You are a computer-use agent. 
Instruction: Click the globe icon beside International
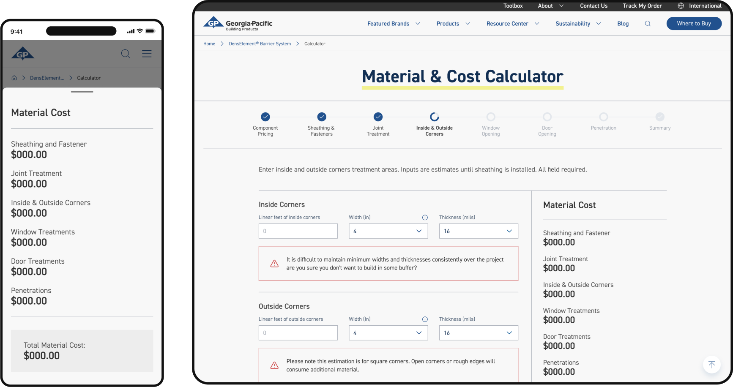(681, 6)
